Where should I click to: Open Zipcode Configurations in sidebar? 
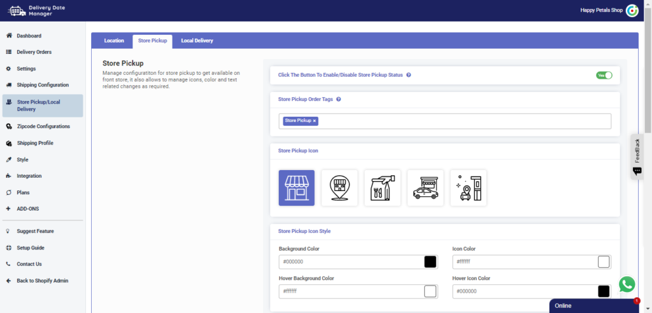[x=43, y=126]
